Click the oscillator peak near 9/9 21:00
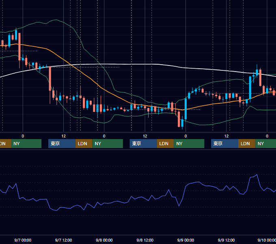The image size is (276, 244). point(257,175)
